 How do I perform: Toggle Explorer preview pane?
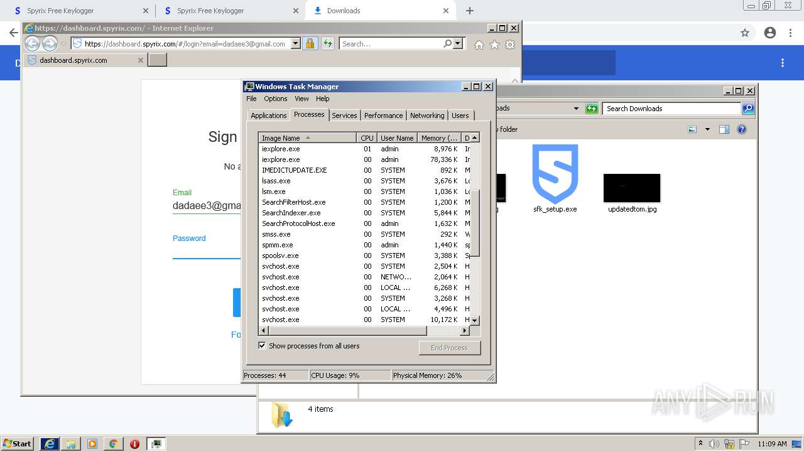point(724,129)
